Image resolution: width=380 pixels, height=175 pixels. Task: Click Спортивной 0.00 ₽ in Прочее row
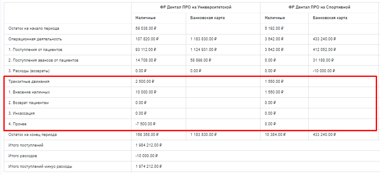coord(270,124)
